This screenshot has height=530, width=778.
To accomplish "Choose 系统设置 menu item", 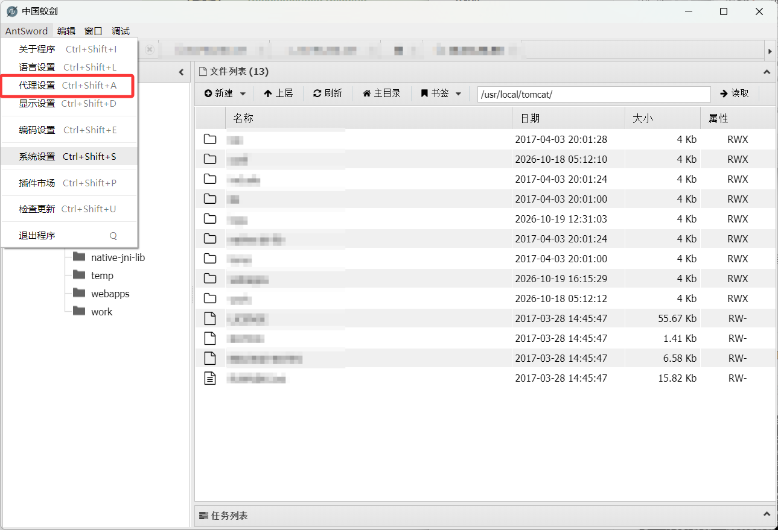I will 69,157.
